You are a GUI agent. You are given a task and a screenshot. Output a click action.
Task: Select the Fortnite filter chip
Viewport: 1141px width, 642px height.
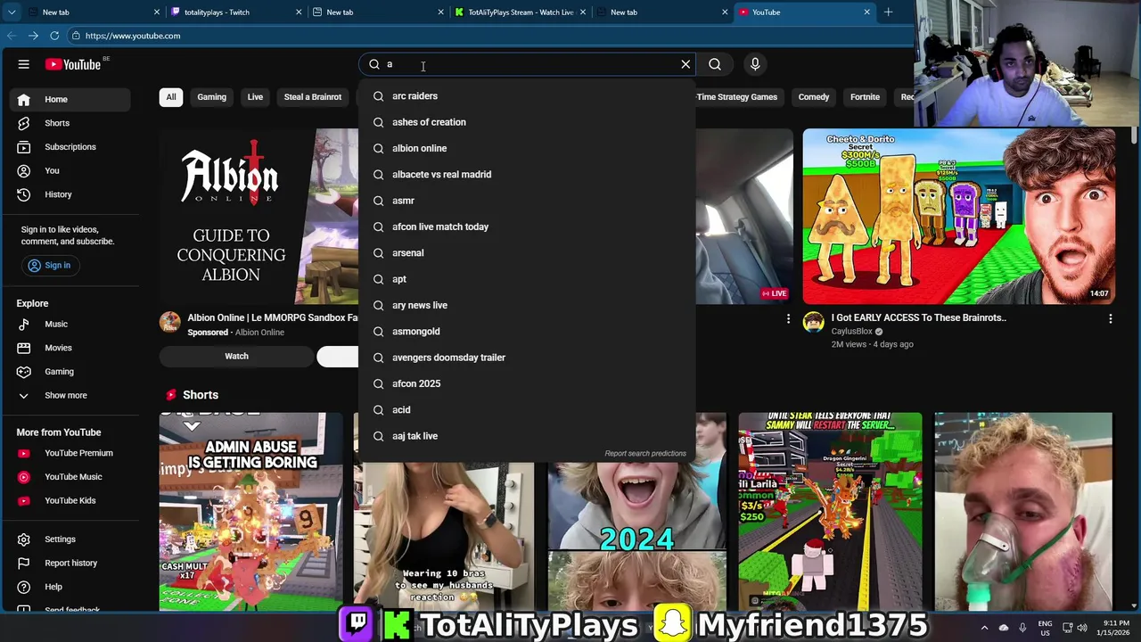pos(865,97)
